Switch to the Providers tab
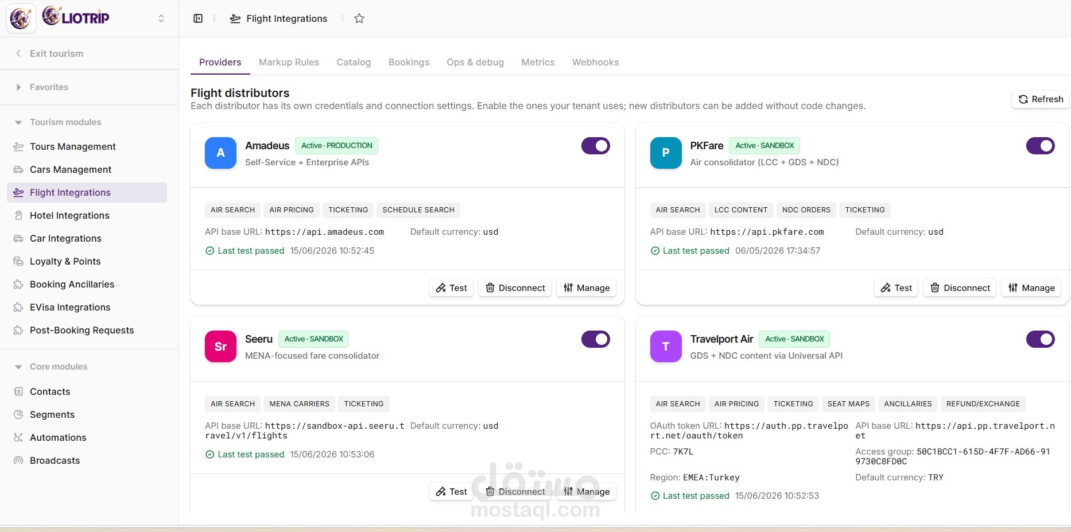 (220, 62)
